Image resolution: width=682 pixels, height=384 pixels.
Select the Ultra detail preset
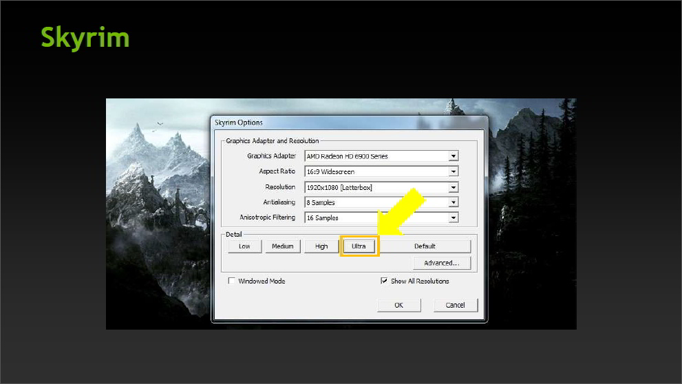(x=359, y=246)
